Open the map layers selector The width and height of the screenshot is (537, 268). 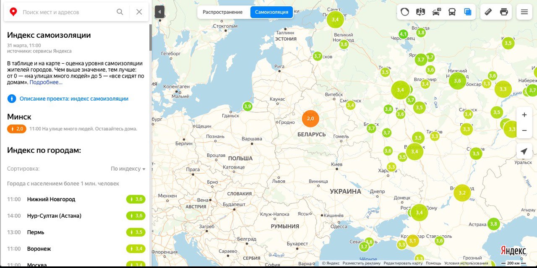point(468,12)
